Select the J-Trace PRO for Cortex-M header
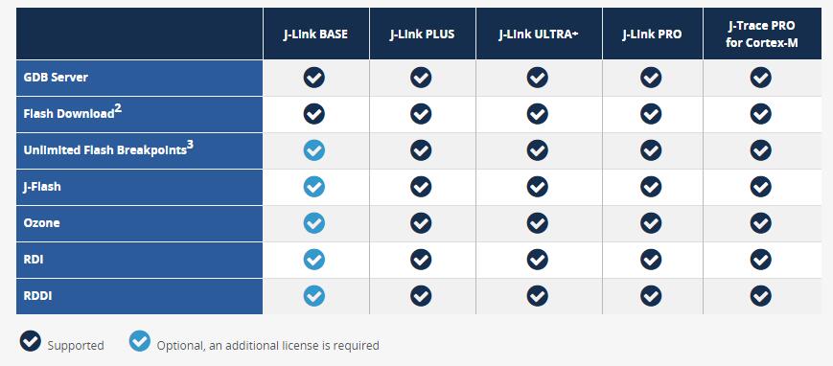This screenshot has width=833, height=366. [x=761, y=34]
